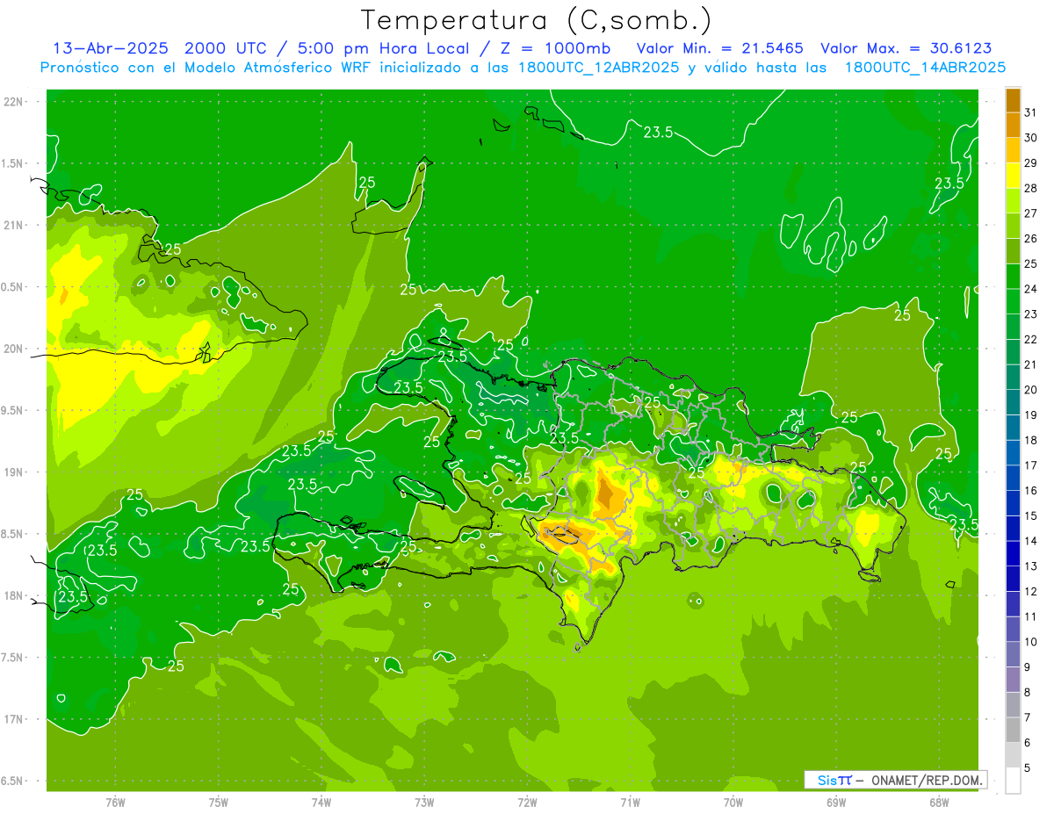Click the "19N" latitude axis label
The image size is (1054, 814).
[x=14, y=472]
